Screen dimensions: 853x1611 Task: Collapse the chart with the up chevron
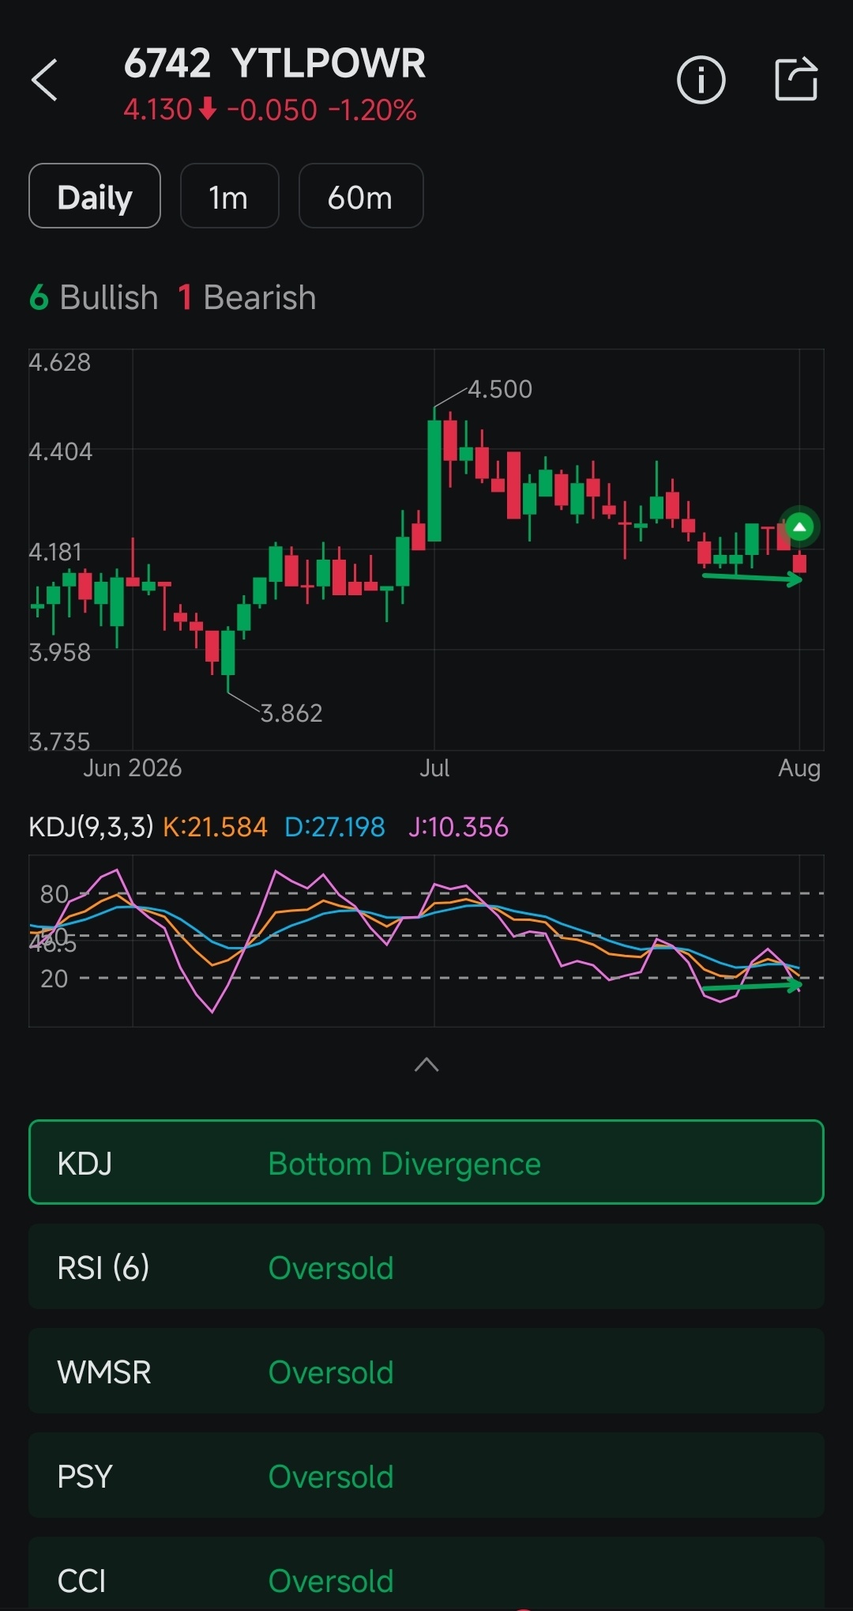(426, 1065)
